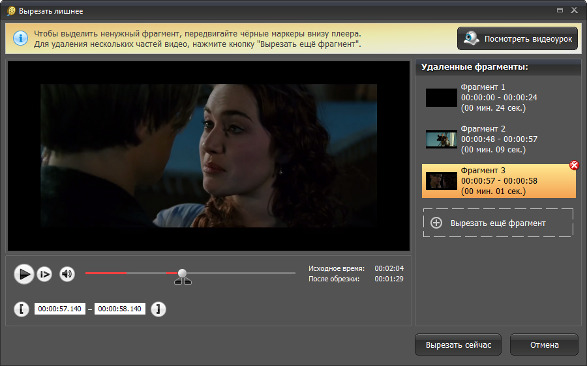Click the Фрагмент 1 time range 00:00:00 - 00:00:24
587x366 pixels.
click(x=499, y=98)
